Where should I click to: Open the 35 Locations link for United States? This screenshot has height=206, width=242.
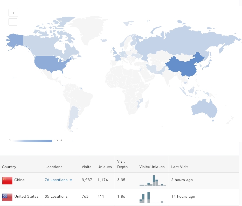coord(56,196)
